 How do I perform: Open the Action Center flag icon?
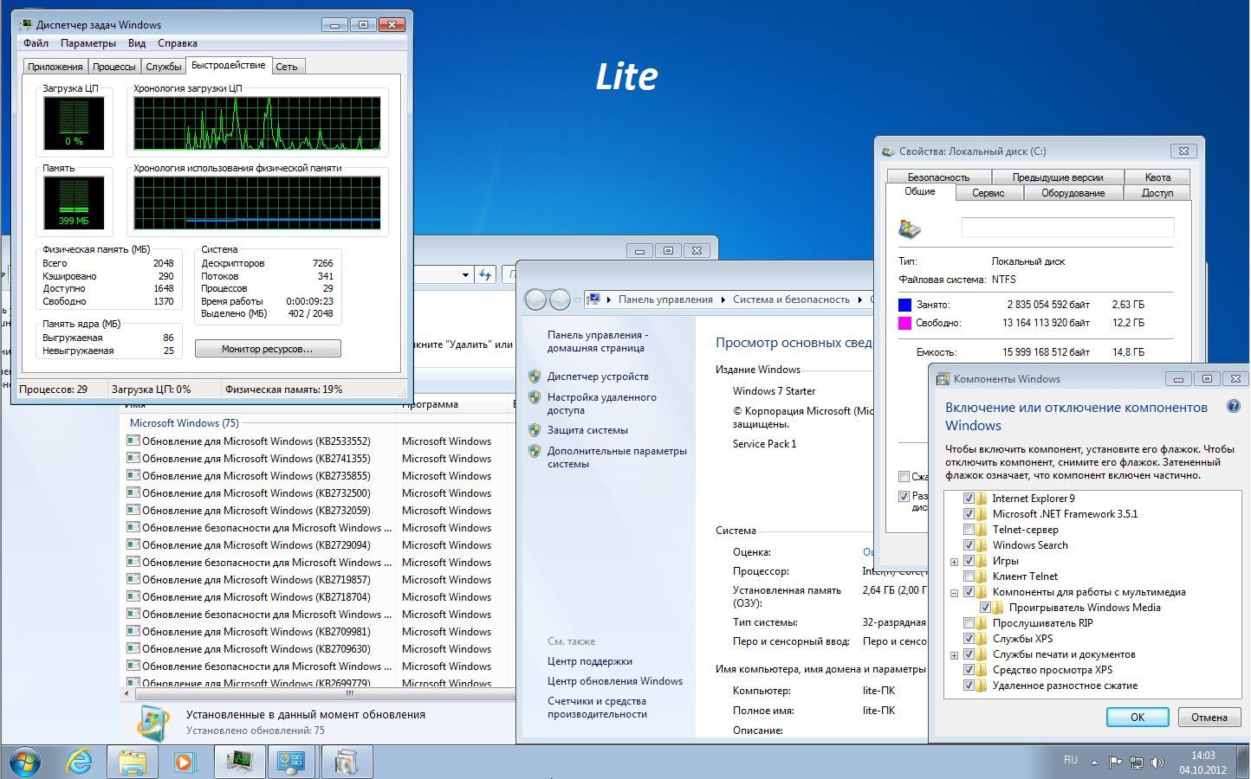(x=1115, y=763)
